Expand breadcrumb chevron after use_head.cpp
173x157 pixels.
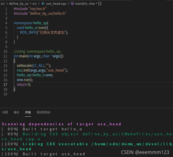pyautogui.click(x=68, y=4)
